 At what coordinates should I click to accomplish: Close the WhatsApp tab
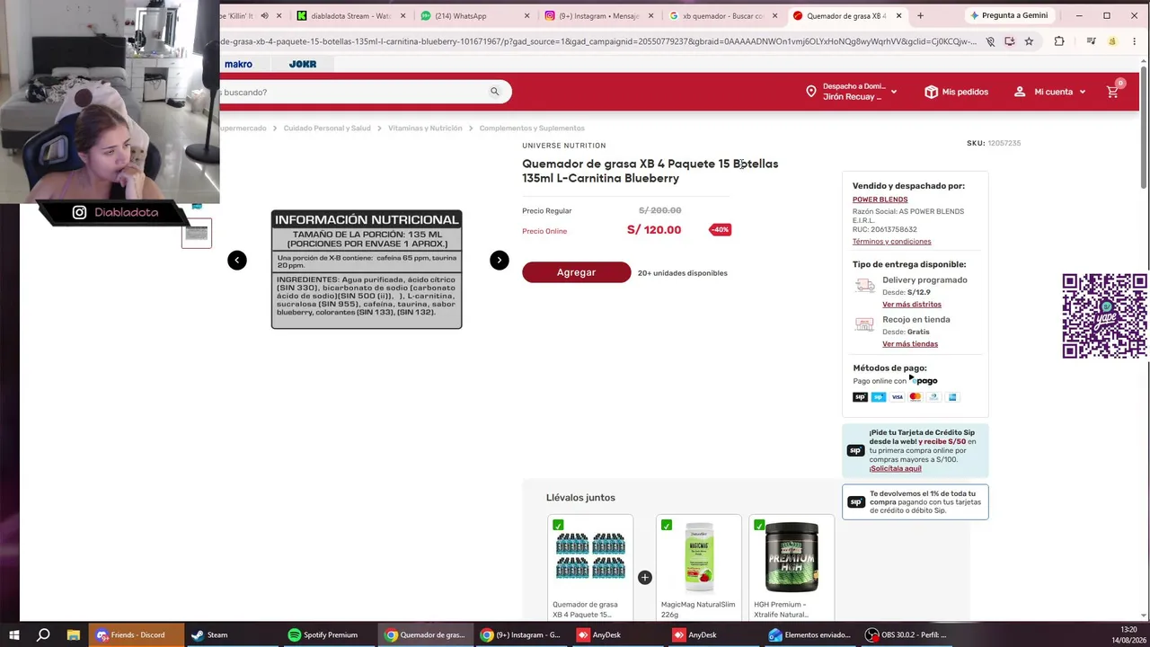(x=526, y=16)
